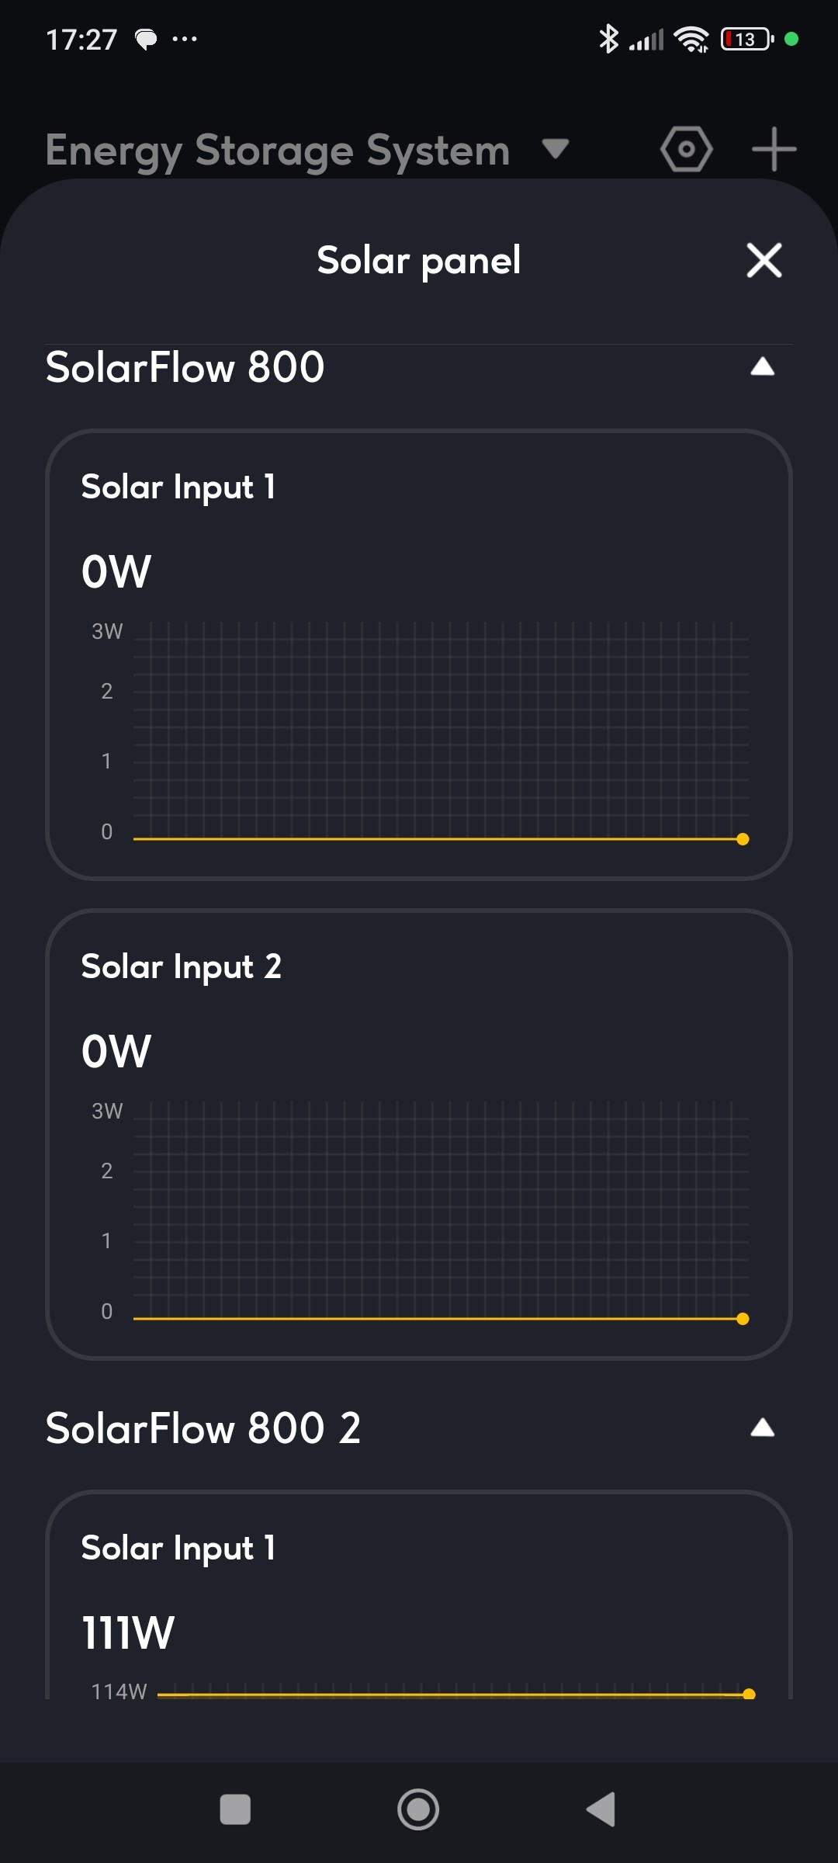Close the Solar panel sheet
Viewport: 838px width, 1863px height.
click(x=764, y=260)
